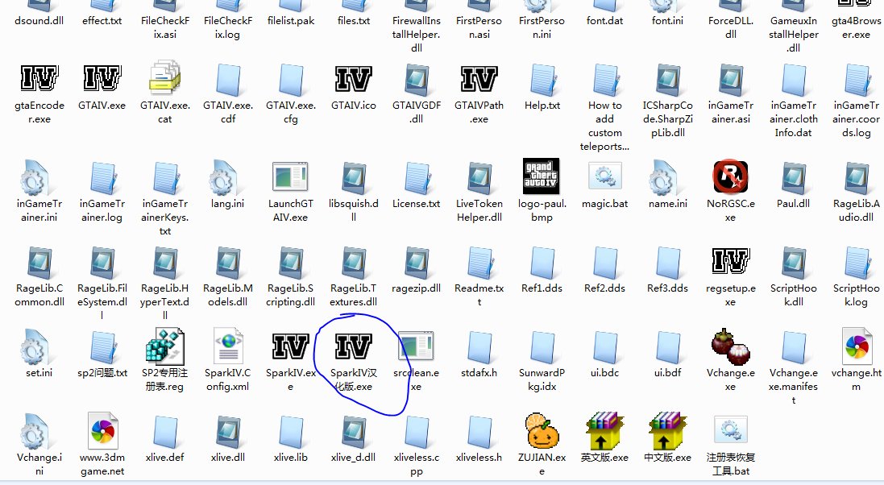The width and height of the screenshot is (884, 485).
Task: Select the circled SparkIV汉化版.exe file
Action: pos(353,346)
